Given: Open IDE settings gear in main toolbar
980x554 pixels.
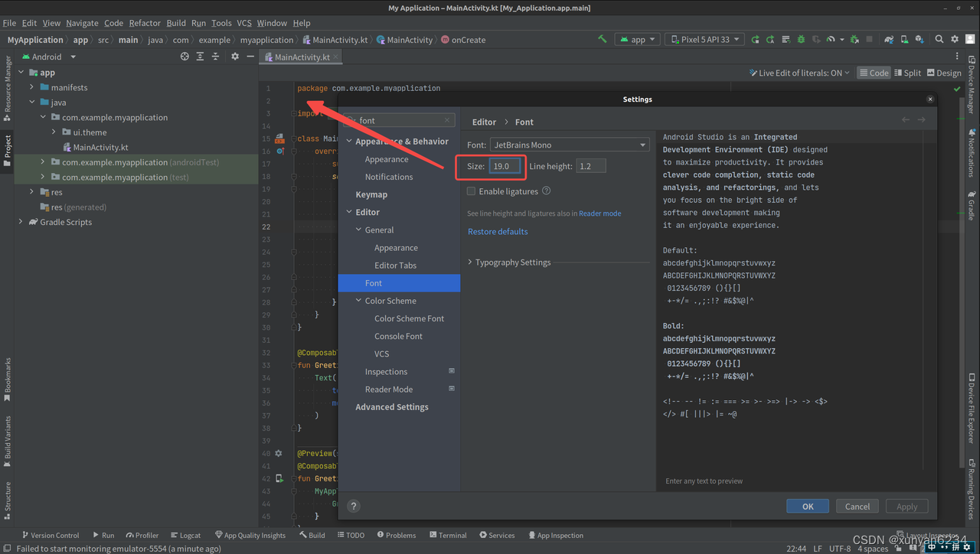Looking at the screenshot, I should pyautogui.click(x=955, y=39).
